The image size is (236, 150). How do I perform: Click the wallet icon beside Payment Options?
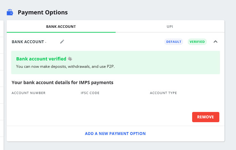(x=10, y=12)
